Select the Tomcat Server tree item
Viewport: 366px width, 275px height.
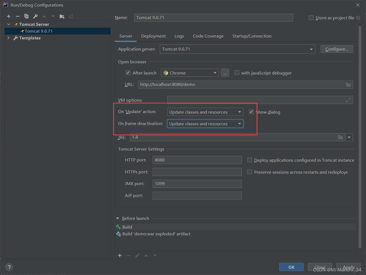click(x=34, y=24)
